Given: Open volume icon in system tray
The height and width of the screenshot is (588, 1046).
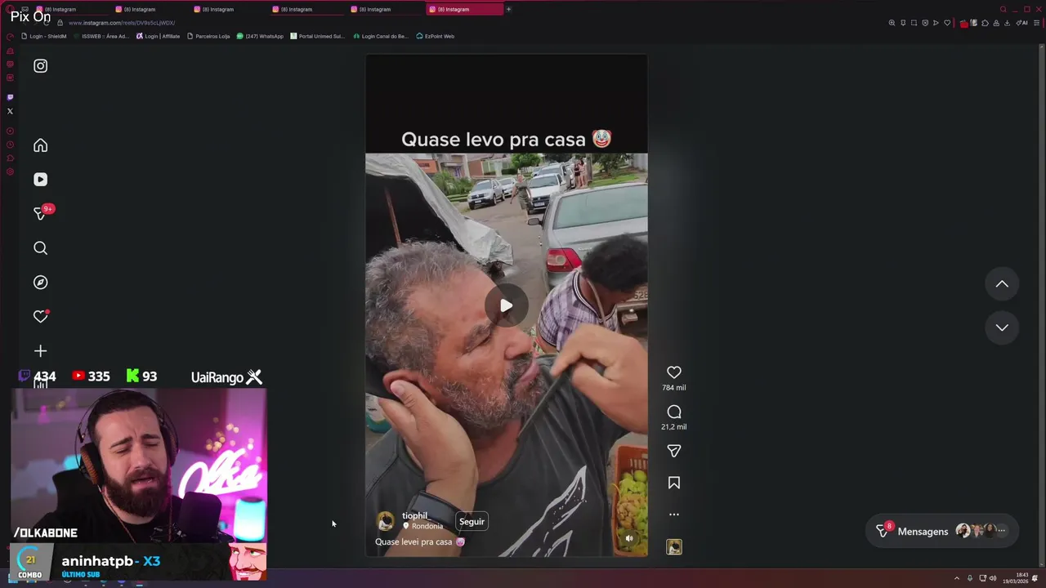Looking at the screenshot, I should tap(993, 578).
